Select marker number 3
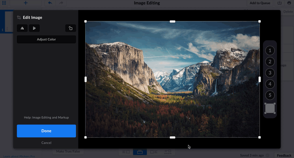 click(270, 73)
